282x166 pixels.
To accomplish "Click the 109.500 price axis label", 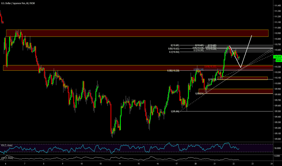I will 278,111.
